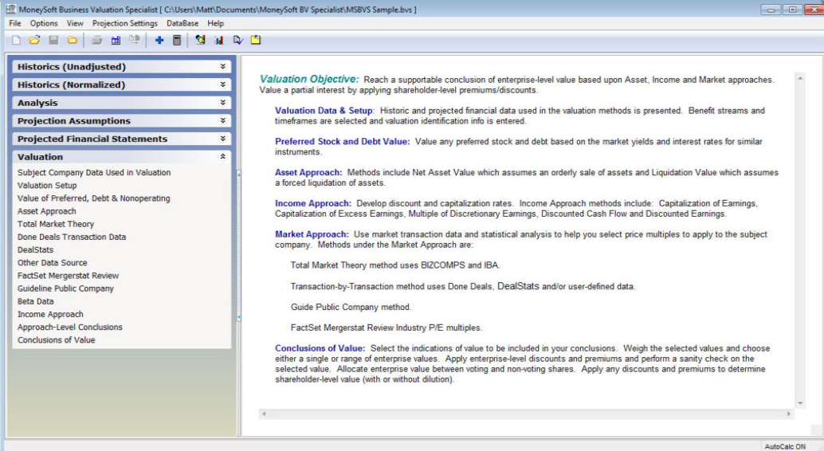
Task: Open the calculator icon in the toolbar
Action: [x=177, y=40]
